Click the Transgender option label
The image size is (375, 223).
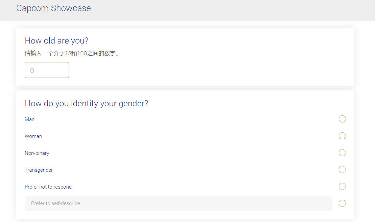39,170
